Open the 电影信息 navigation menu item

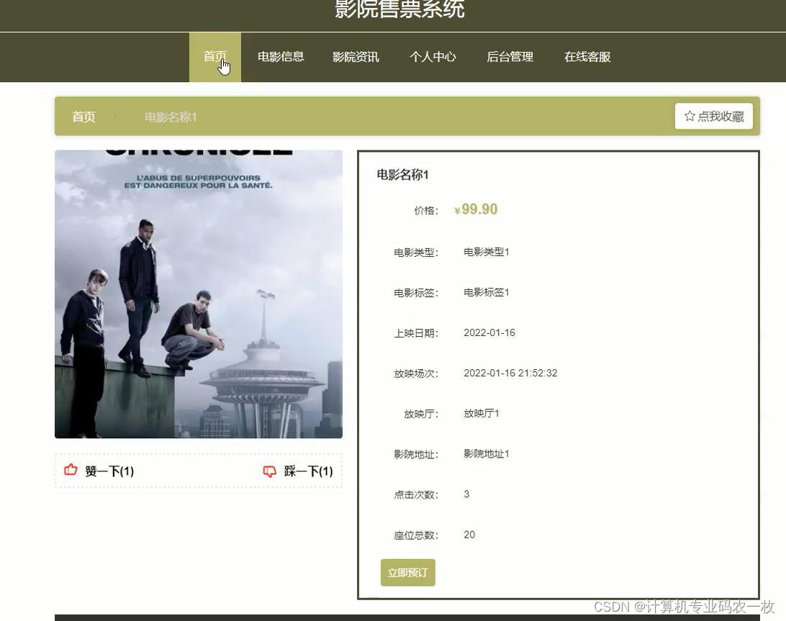281,57
